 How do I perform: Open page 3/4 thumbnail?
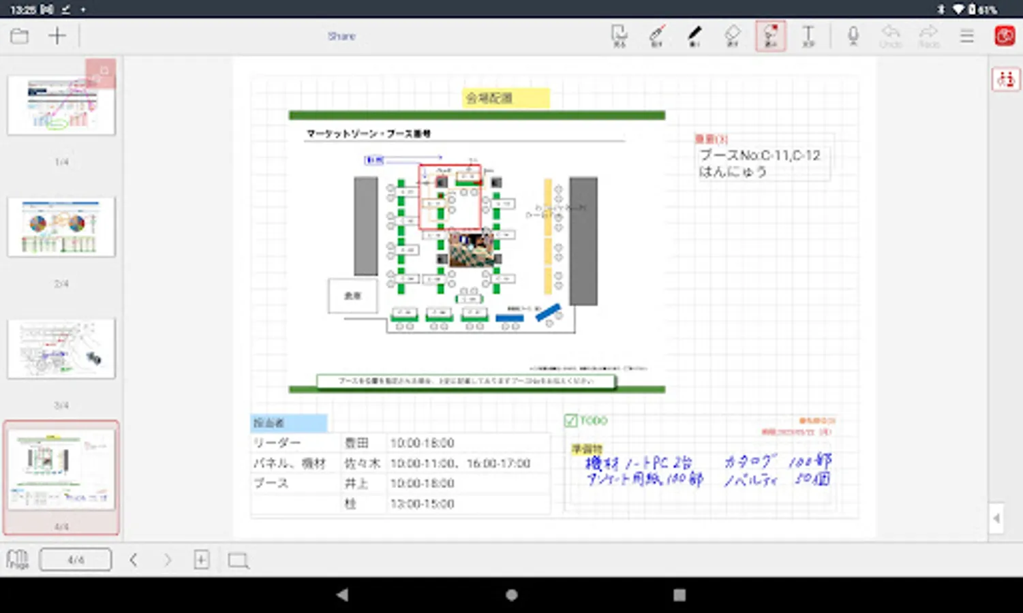click(x=61, y=349)
